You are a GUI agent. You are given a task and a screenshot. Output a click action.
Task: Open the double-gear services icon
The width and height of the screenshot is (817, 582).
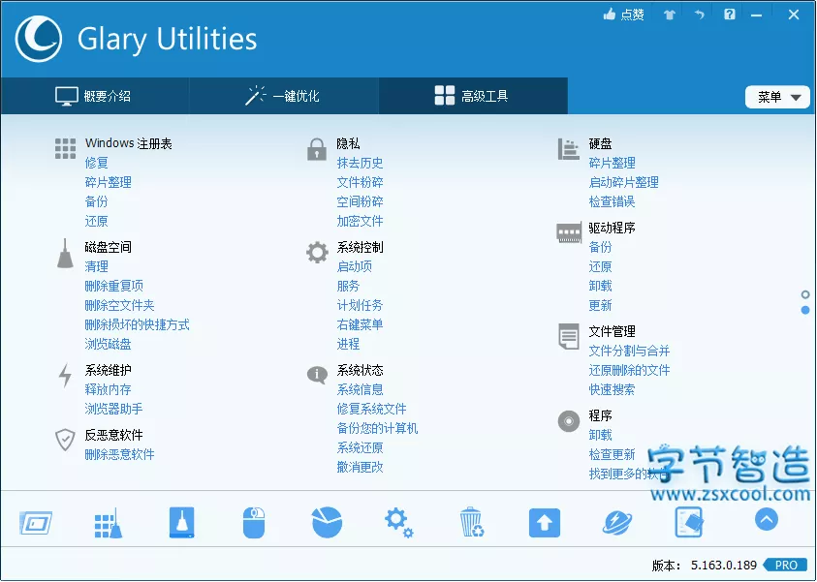click(x=399, y=523)
